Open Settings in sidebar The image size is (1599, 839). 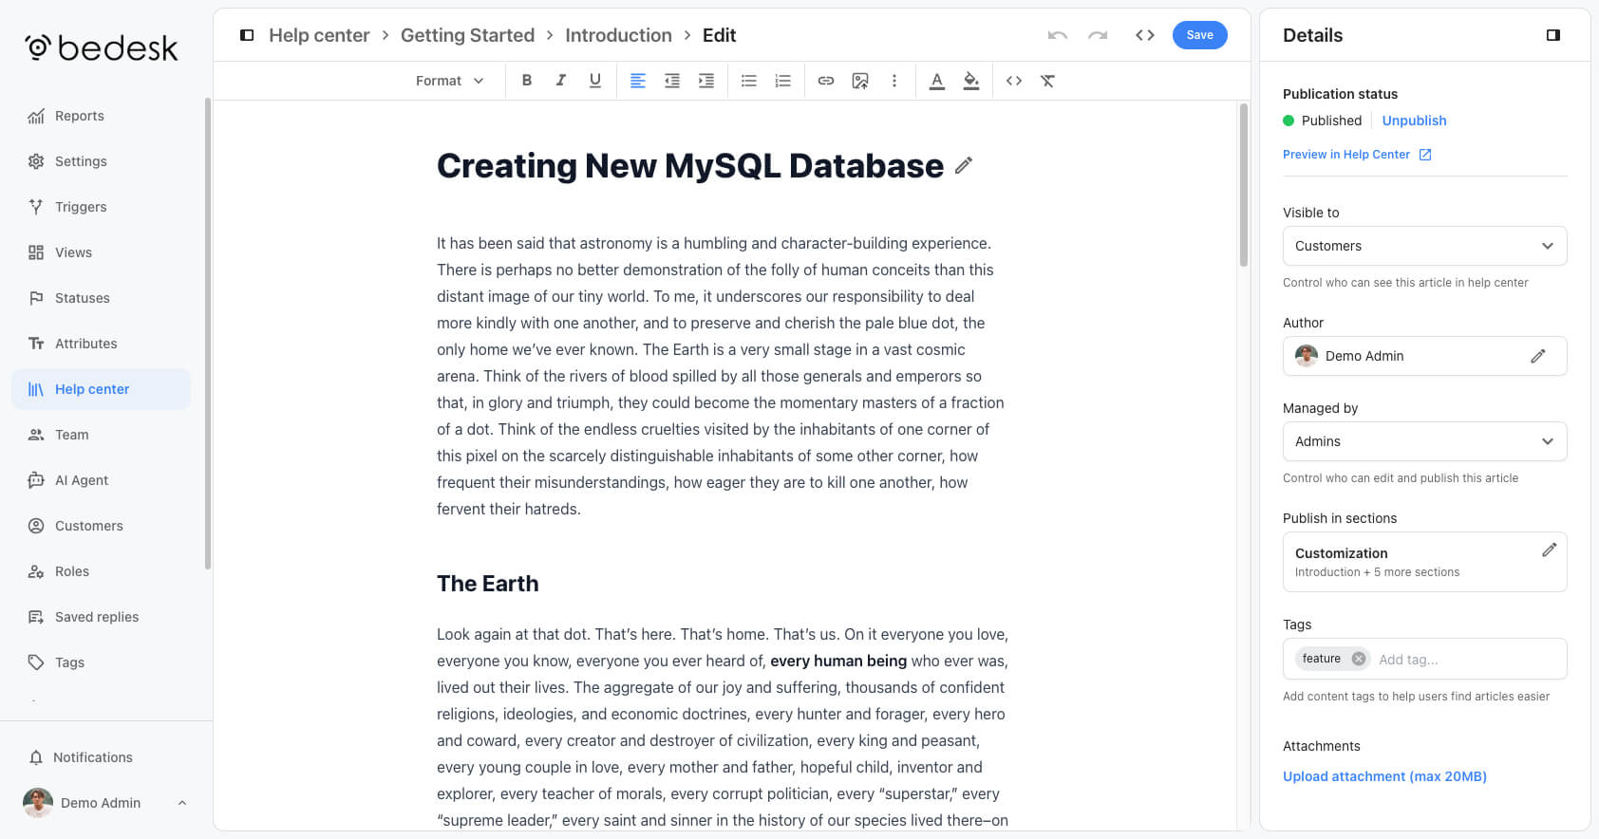point(101,161)
